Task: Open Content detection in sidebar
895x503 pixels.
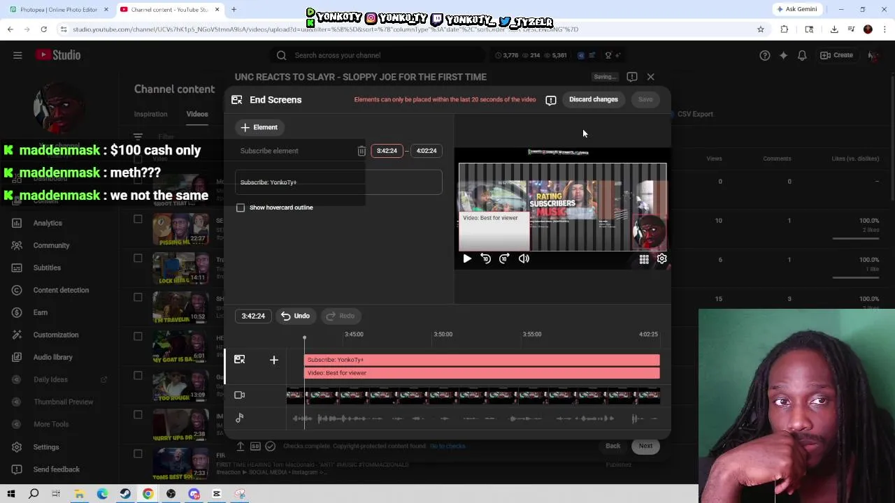Action: coord(61,290)
